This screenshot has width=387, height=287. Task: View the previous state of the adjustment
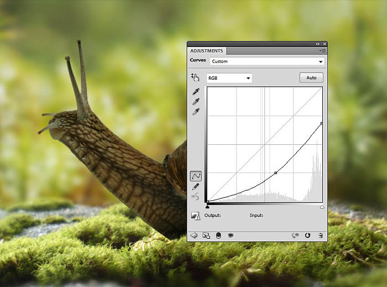click(295, 235)
